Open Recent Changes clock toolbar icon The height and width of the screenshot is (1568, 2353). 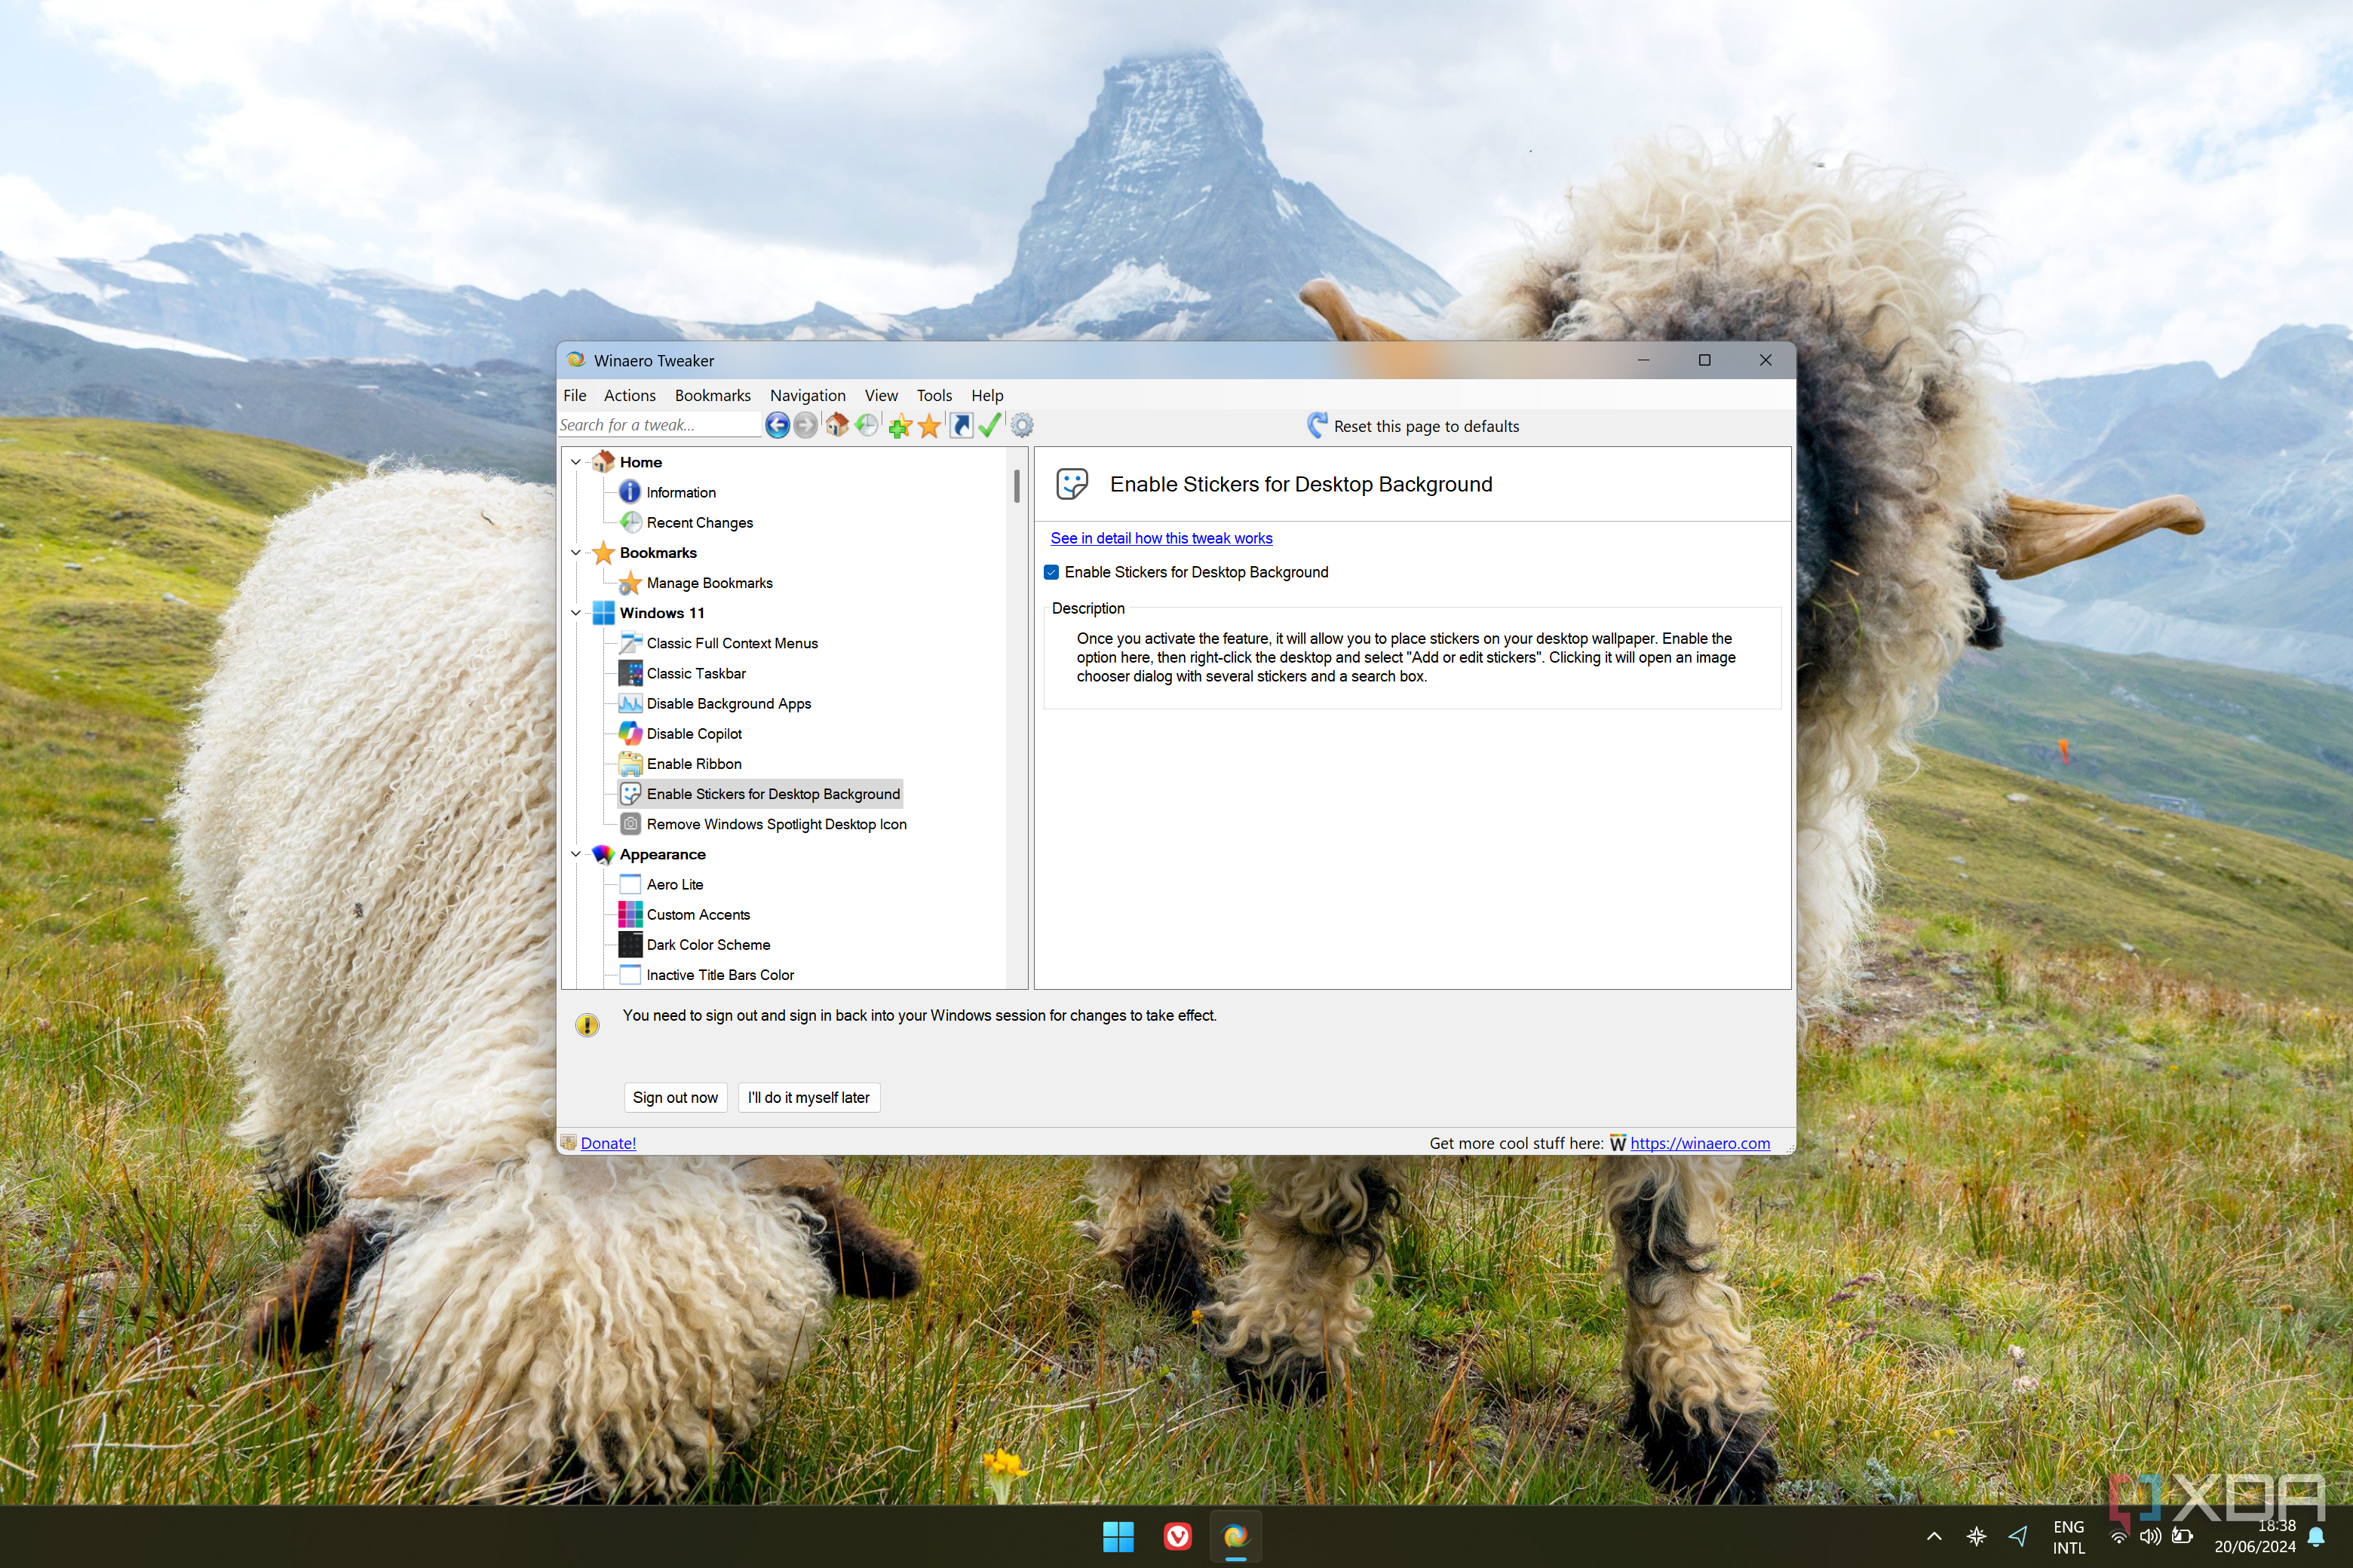pos(867,426)
